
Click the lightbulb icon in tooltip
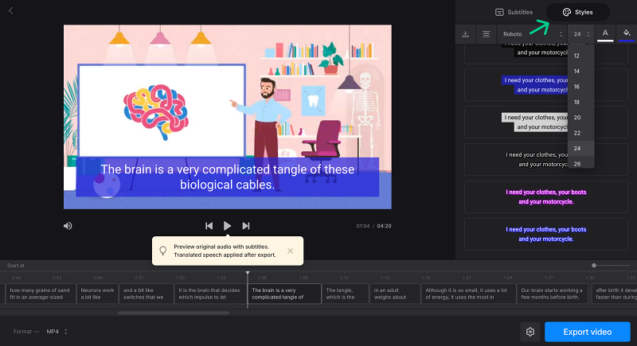pos(163,251)
